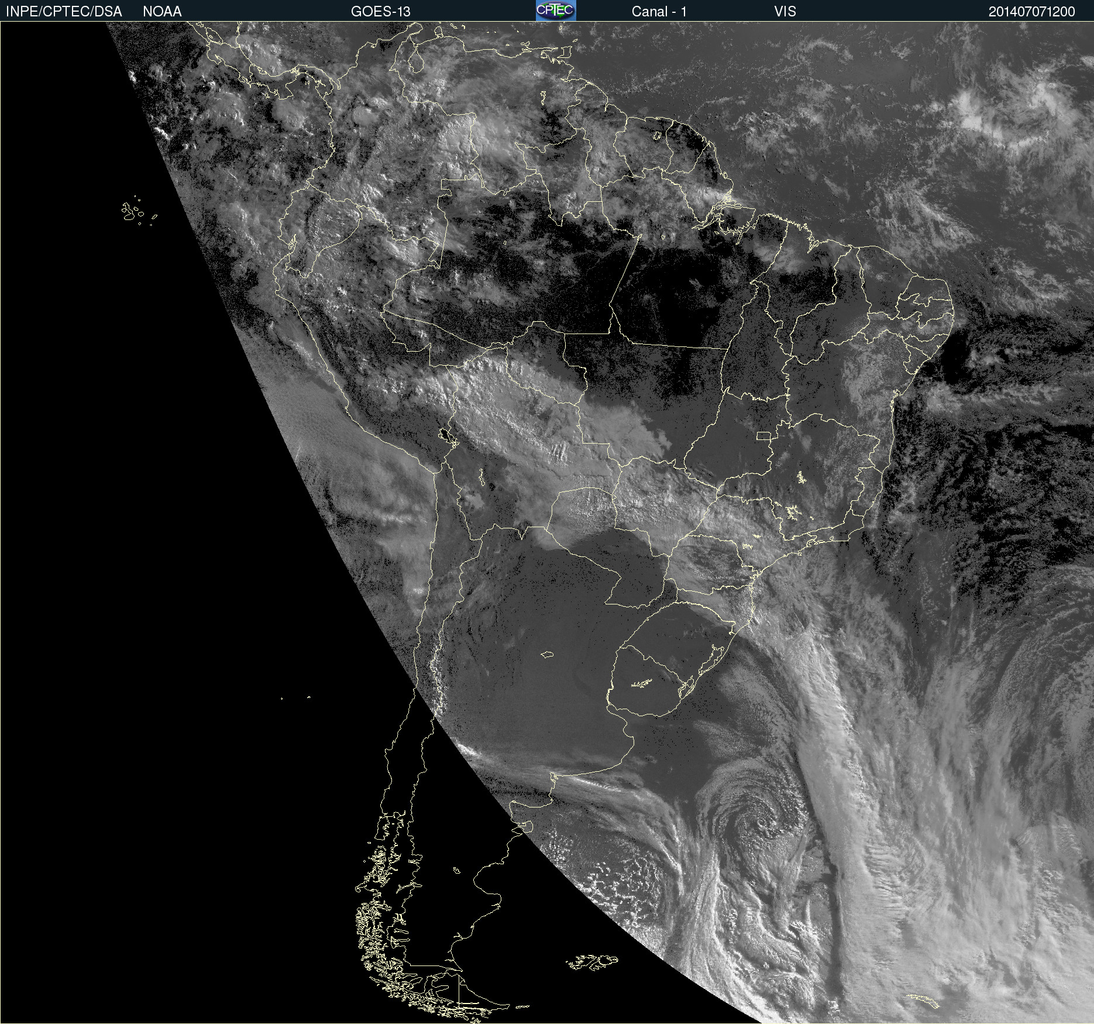Select the 201407071200 timestamp

tap(1032, 12)
